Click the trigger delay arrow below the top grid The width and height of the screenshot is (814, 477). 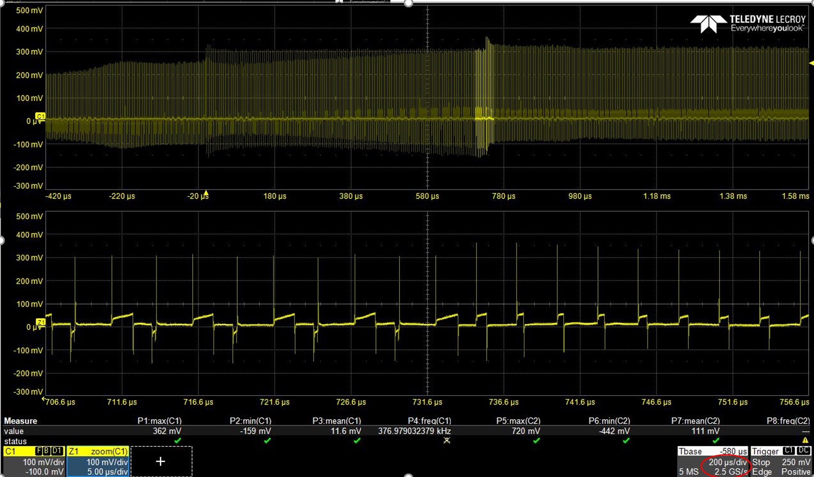click(x=206, y=193)
